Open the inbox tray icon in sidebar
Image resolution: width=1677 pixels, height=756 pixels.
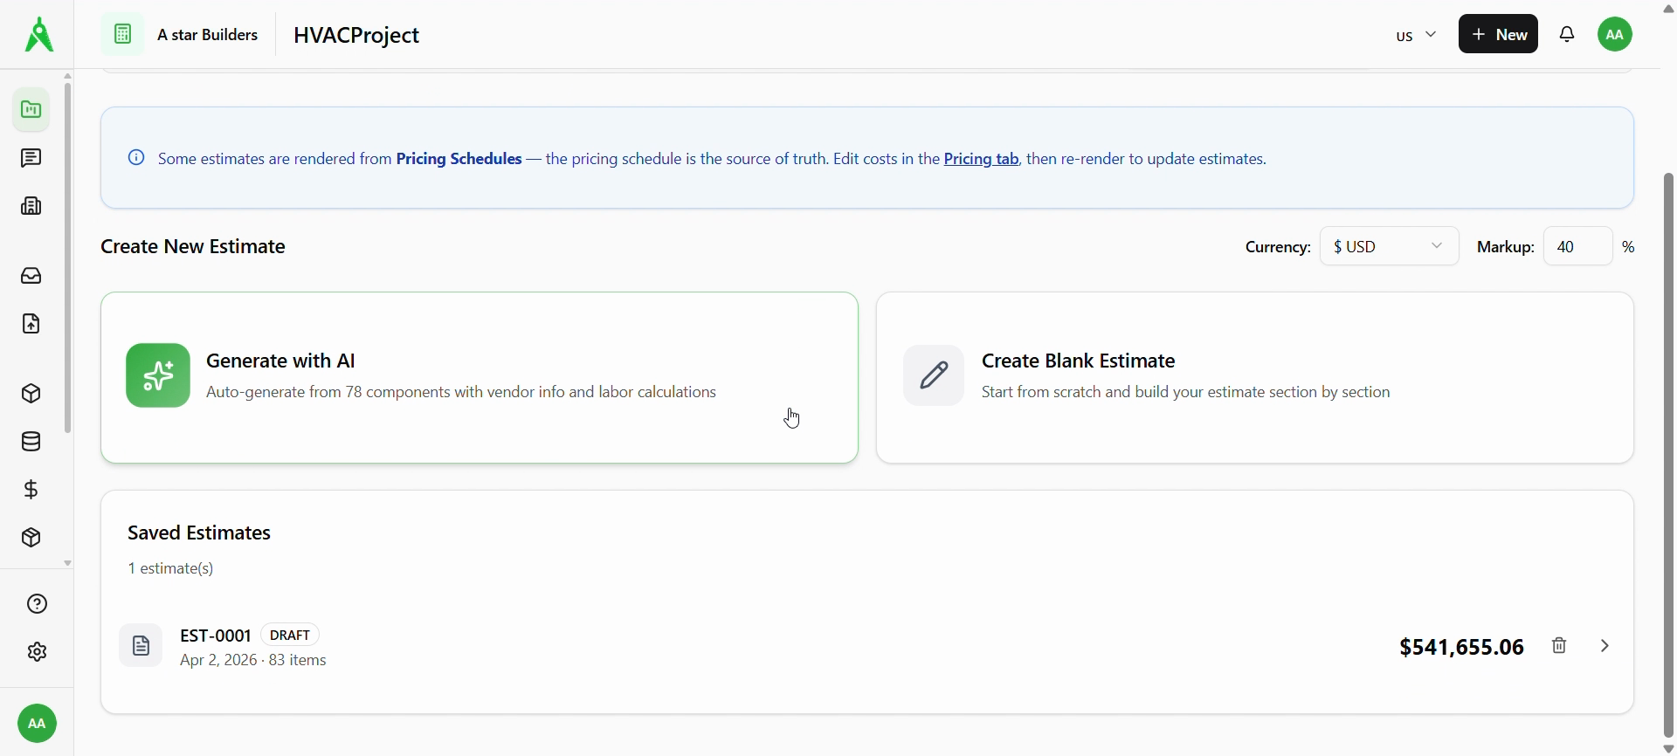click(31, 276)
